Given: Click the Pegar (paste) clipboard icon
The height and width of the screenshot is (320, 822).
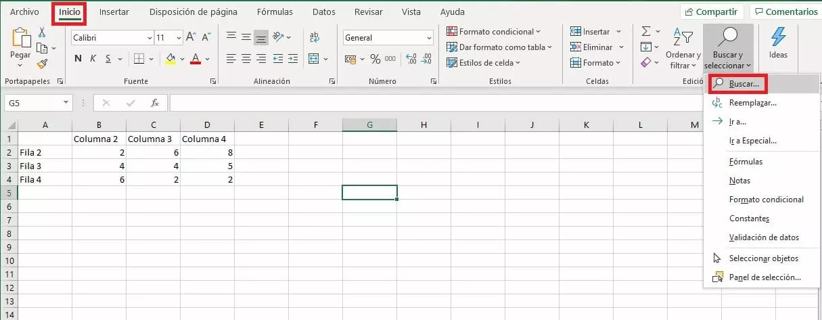Looking at the screenshot, I should 20,39.
